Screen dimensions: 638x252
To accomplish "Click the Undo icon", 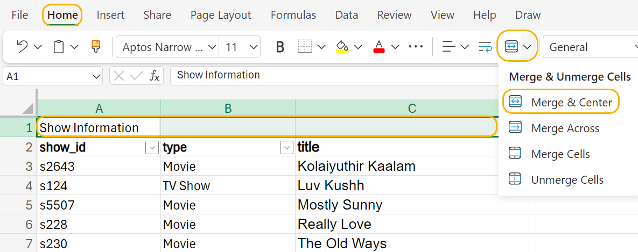I will tap(22, 47).
